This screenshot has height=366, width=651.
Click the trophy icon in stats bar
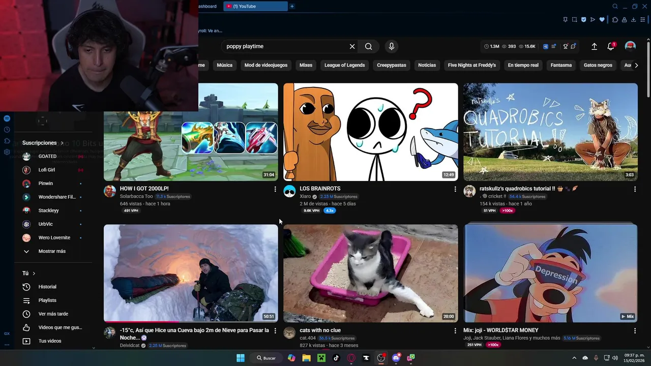[565, 46]
